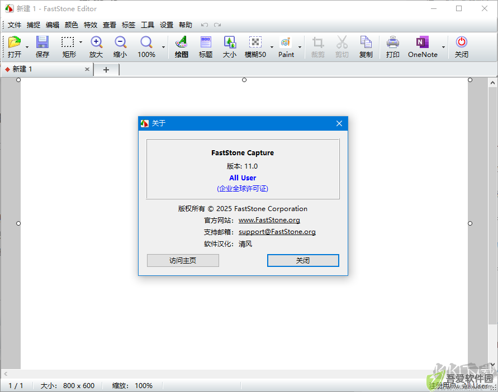The height and width of the screenshot is (392, 498).
Task: Expand the zoom level dropdown arrow
Action: tap(163, 47)
